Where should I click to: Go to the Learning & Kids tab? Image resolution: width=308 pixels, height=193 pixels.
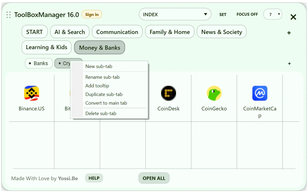pos(46,47)
